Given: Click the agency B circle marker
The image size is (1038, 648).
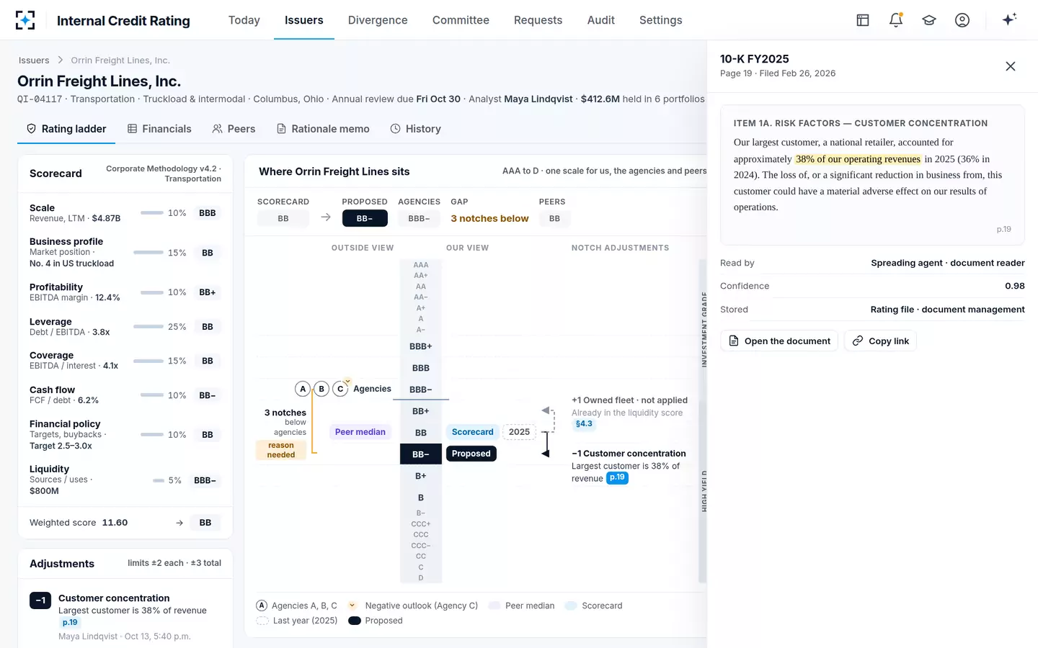Looking at the screenshot, I should (321, 389).
